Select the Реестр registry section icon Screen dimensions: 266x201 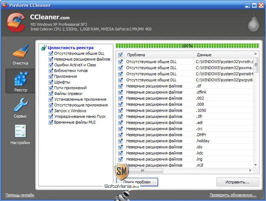pyautogui.click(x=21, y=81)
